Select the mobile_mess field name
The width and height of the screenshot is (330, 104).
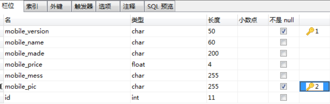pos(24,76)
